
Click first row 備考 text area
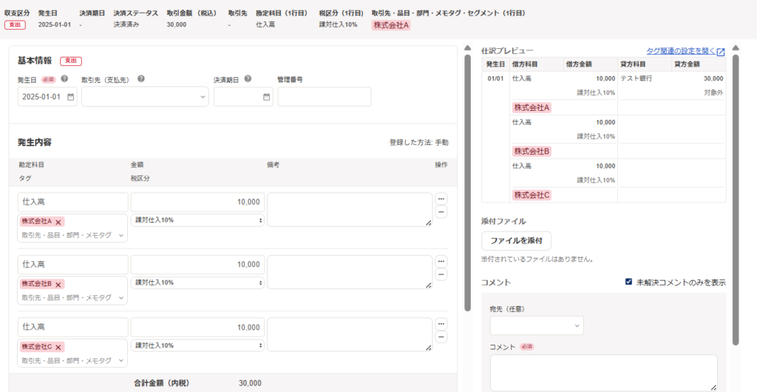point(349,210)
